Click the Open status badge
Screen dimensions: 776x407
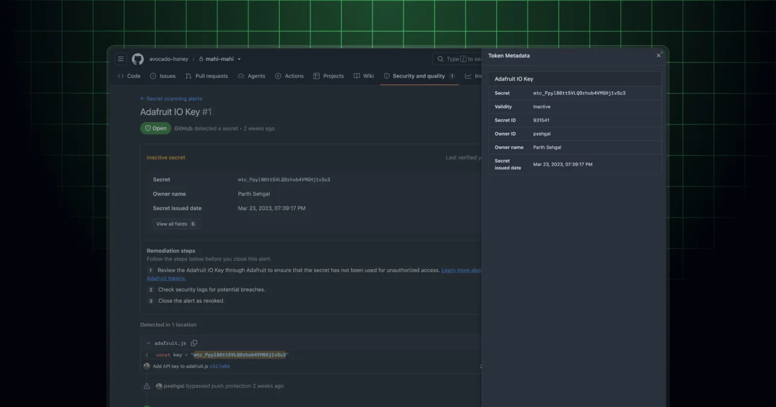tap(156, 128)
